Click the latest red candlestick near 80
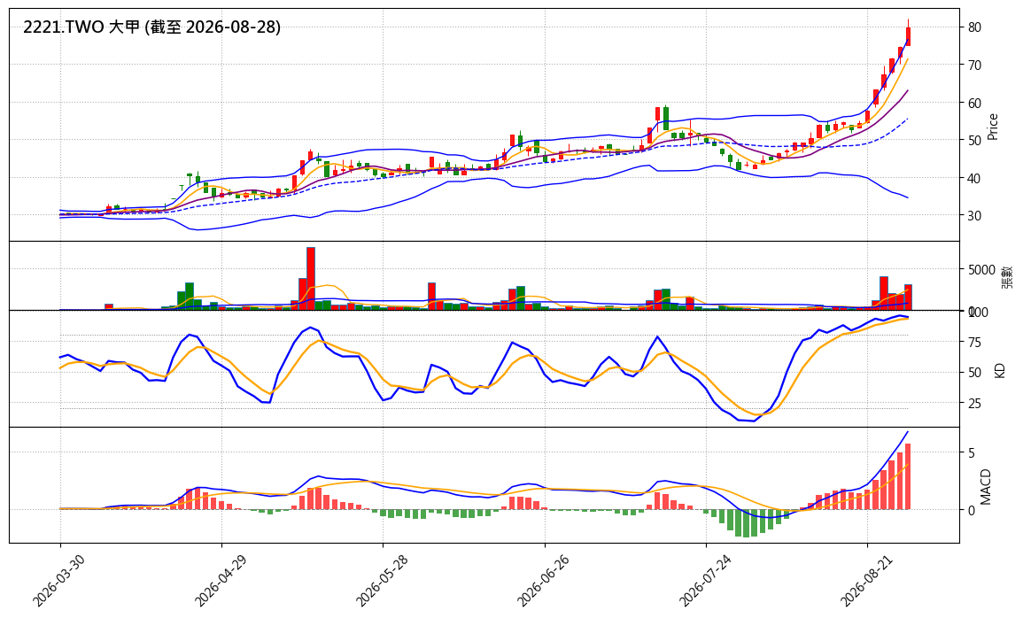The height and width of the screenshot is (618, 1023). [908, 36]
